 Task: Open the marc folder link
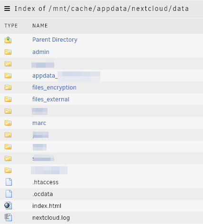point(39,123)
